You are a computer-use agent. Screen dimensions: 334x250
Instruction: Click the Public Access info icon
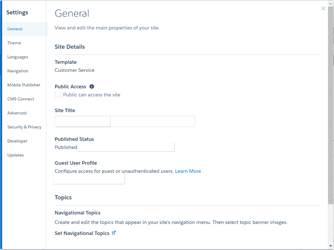(92, 86)
